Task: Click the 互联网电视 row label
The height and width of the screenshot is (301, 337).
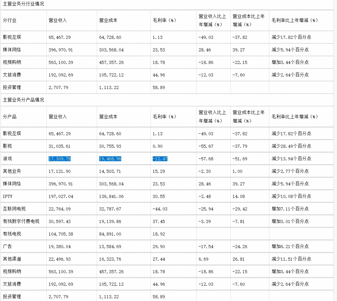Action: tap(14, 209)
